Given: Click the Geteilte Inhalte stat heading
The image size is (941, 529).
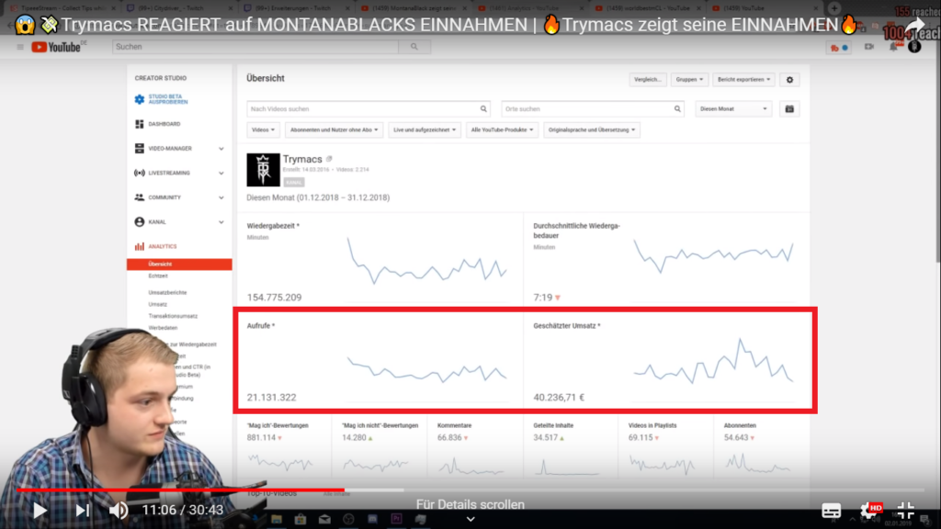Looking at the screenshot, I should [553, 425].
